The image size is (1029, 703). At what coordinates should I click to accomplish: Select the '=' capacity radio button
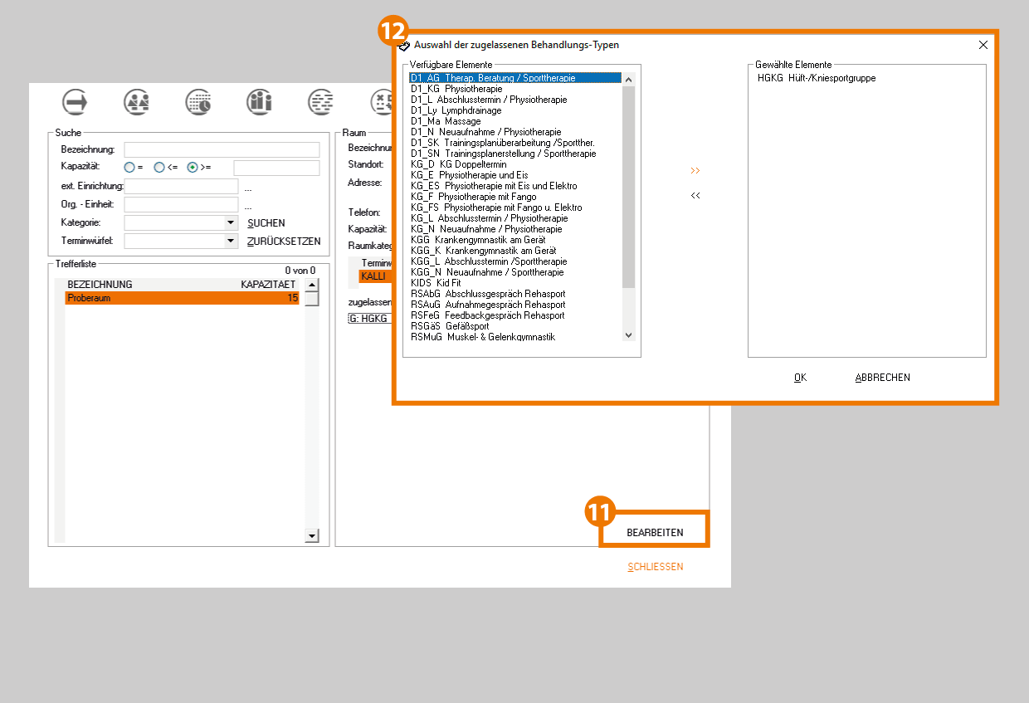[x=129, y=167]
